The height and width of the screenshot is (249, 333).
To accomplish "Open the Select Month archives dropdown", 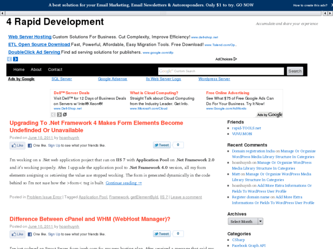I will 246,222.
